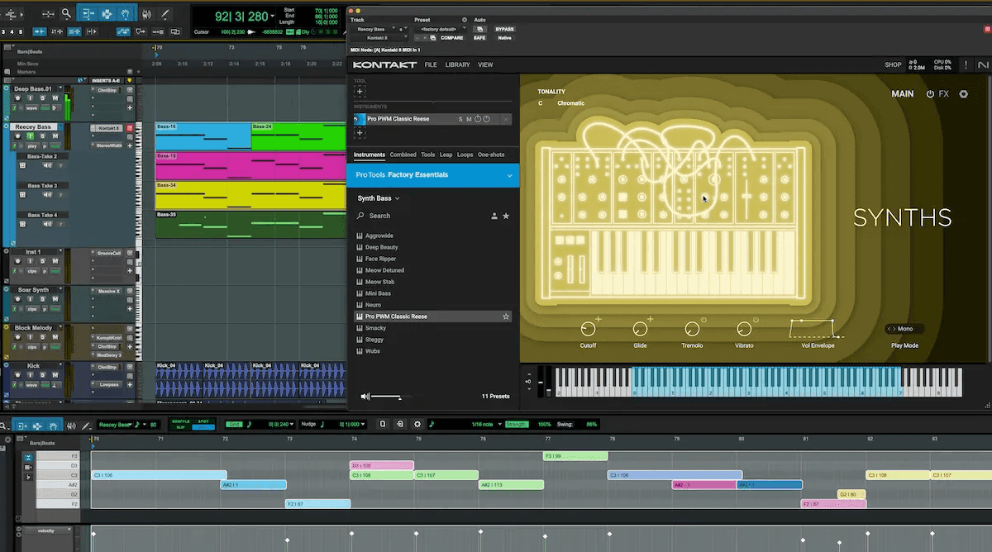The image size is (992, 552).
Task: Enable BYPASS on the Kontakt plugin
Action: [x=504, y=28]
